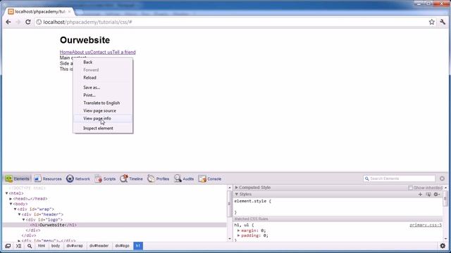Viewport: 451px width, 253px height.
Task: Dock the DevTools with the undock icon
Action: pyautogui.click(x=8, y=246)
